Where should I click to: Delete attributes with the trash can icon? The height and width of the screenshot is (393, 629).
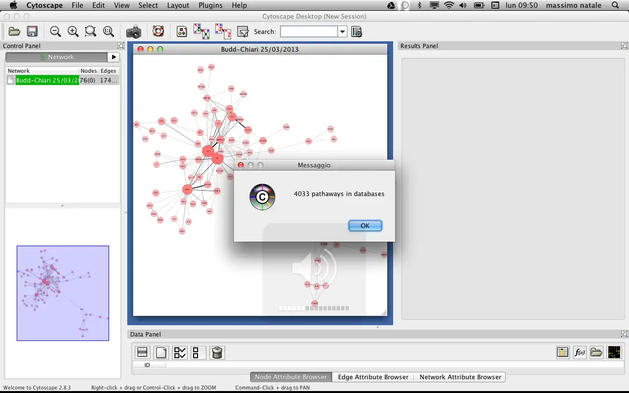tap(217, 352)
